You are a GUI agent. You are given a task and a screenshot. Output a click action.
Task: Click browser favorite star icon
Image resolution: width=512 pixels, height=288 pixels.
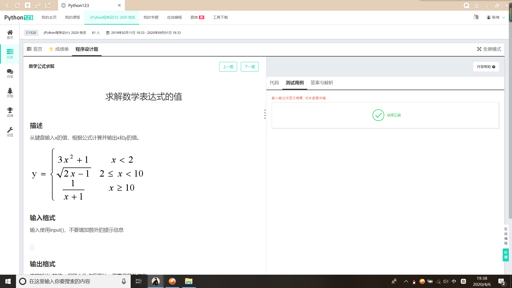[x=28, y=5]
